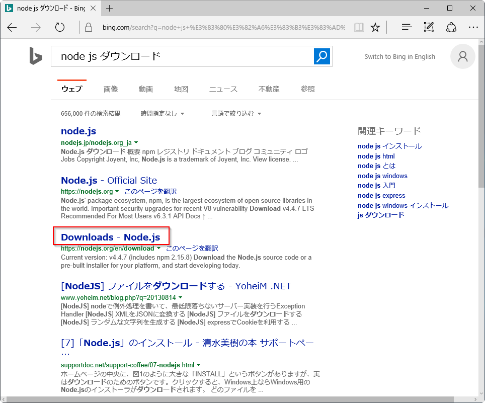Click the magnifier search button
485x403 pixels.
[x=321, y=56]
